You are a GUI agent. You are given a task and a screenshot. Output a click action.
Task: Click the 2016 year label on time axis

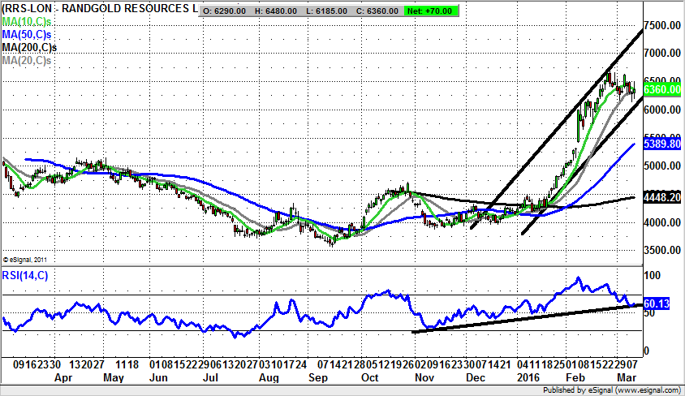(x=528, y=378)
